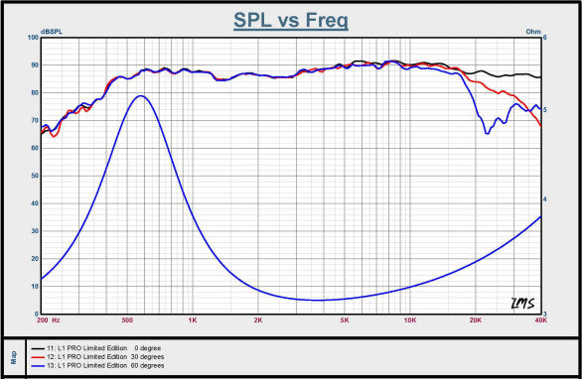Click the '5K' frequency axis label

tap(345, 320)
